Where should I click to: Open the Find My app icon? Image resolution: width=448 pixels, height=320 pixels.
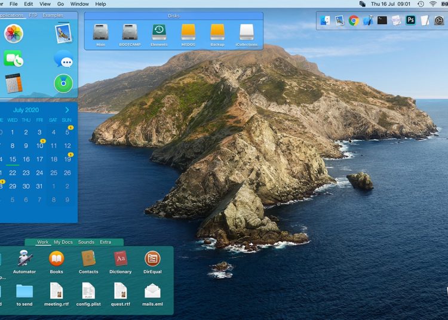(x=63, y=83)
